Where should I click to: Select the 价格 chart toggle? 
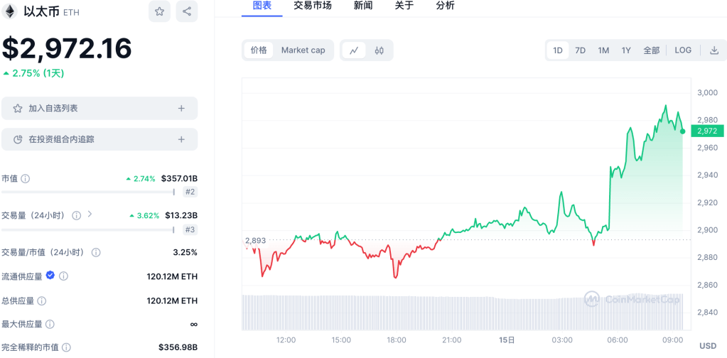coord(259,50)
